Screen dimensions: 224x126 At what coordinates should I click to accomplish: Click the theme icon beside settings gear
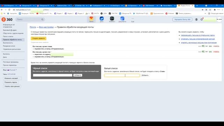[x=196, y=20]
